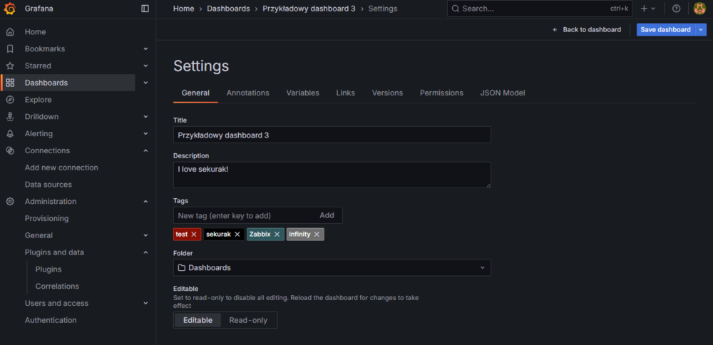Select the Editable option
This screenshot has width=713, height=345.
(x=198, y=320)
